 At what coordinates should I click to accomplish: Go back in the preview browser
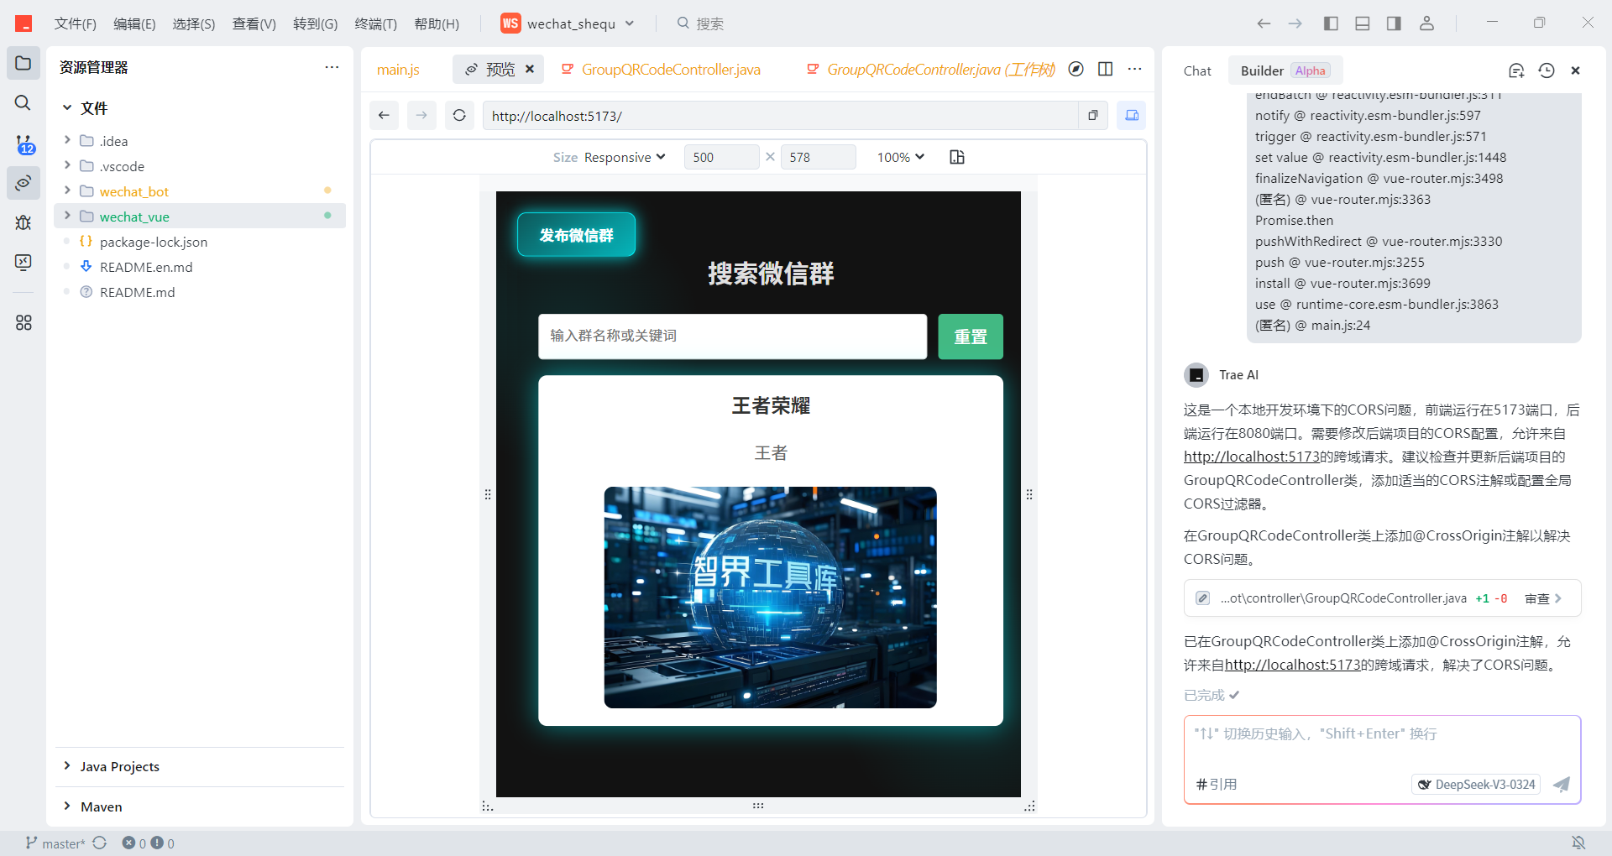(x=384, y=115)
